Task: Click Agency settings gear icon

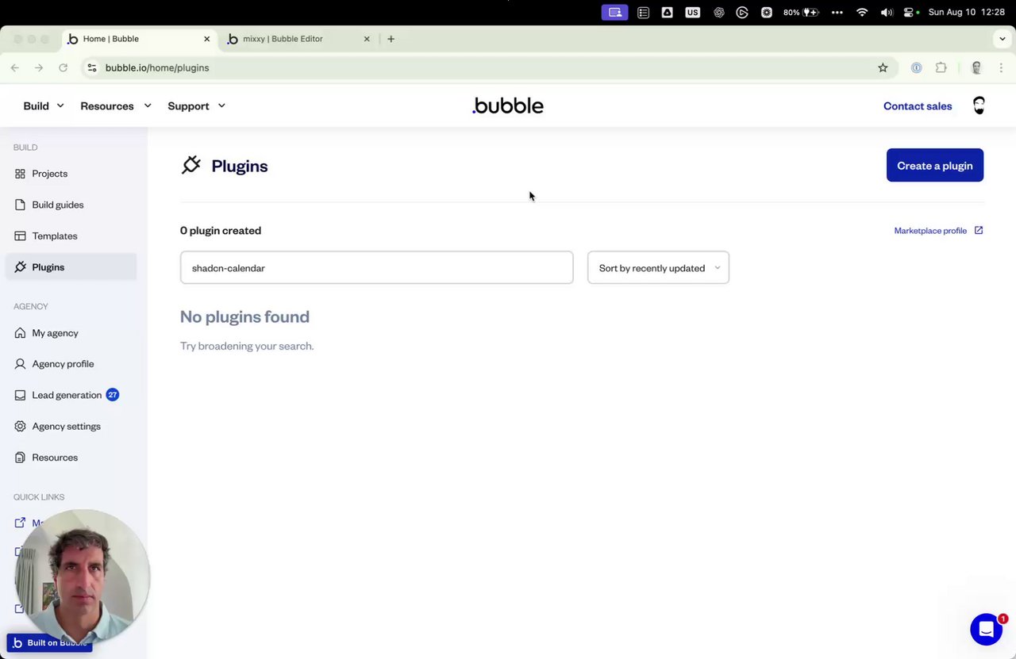Action: pyautogui.click(x=20, y=427)
